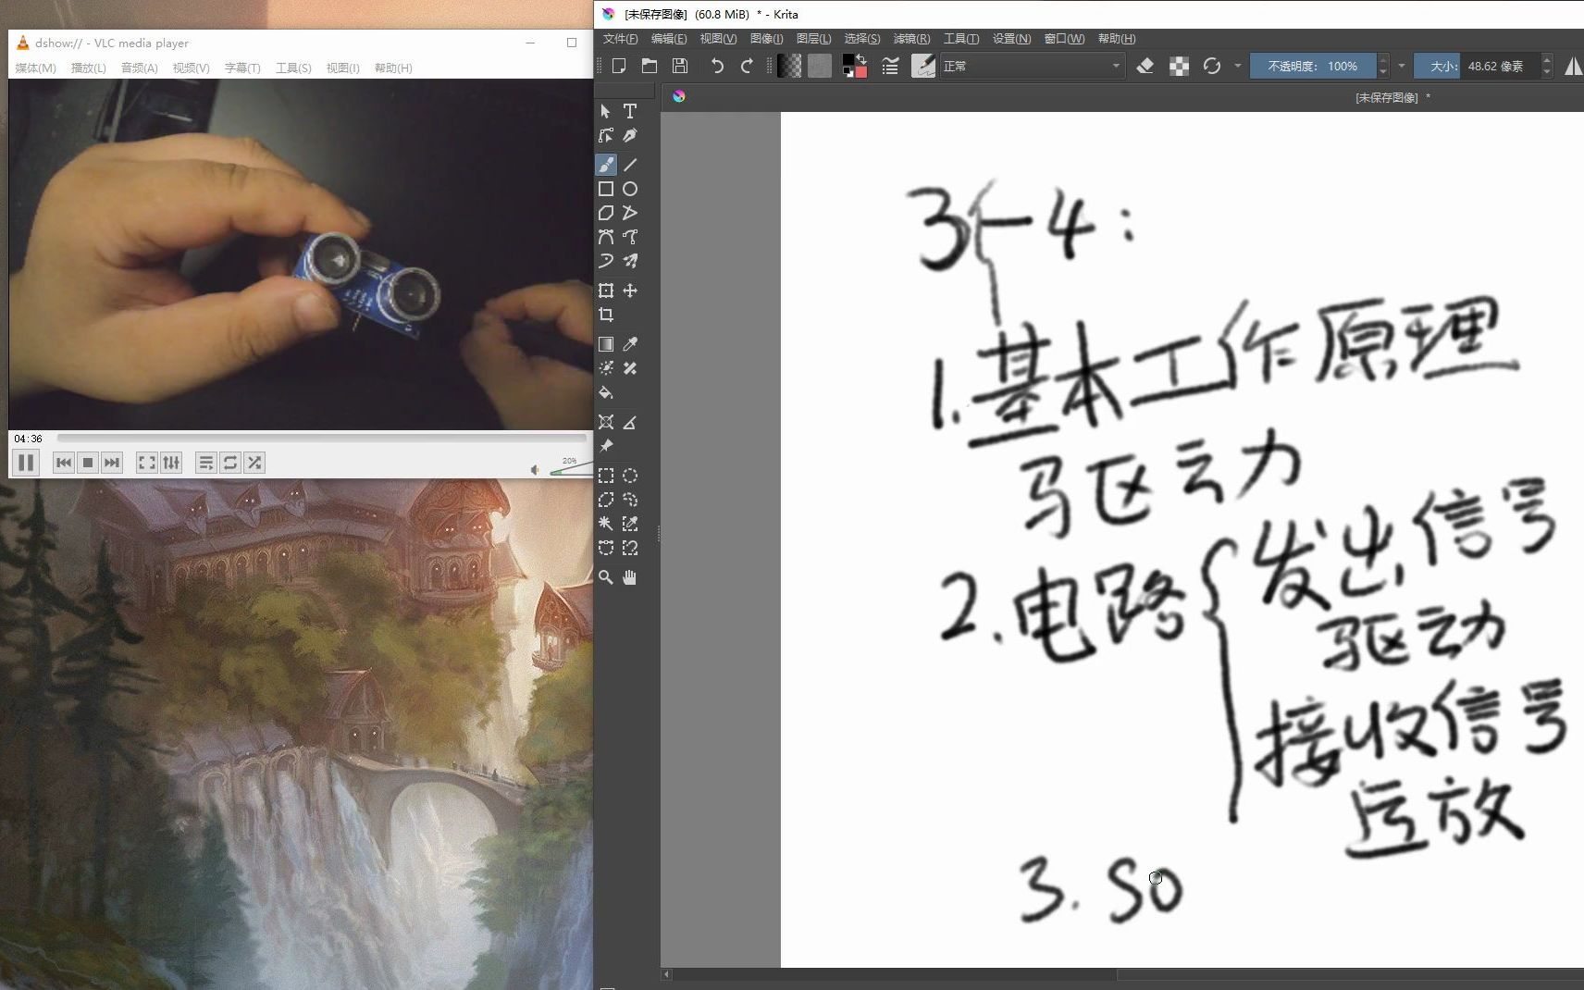Image resolution: width=1584 pixels, height=990 pixels.
Task: Choose the Transform tool
Action: tap(606, 290)
